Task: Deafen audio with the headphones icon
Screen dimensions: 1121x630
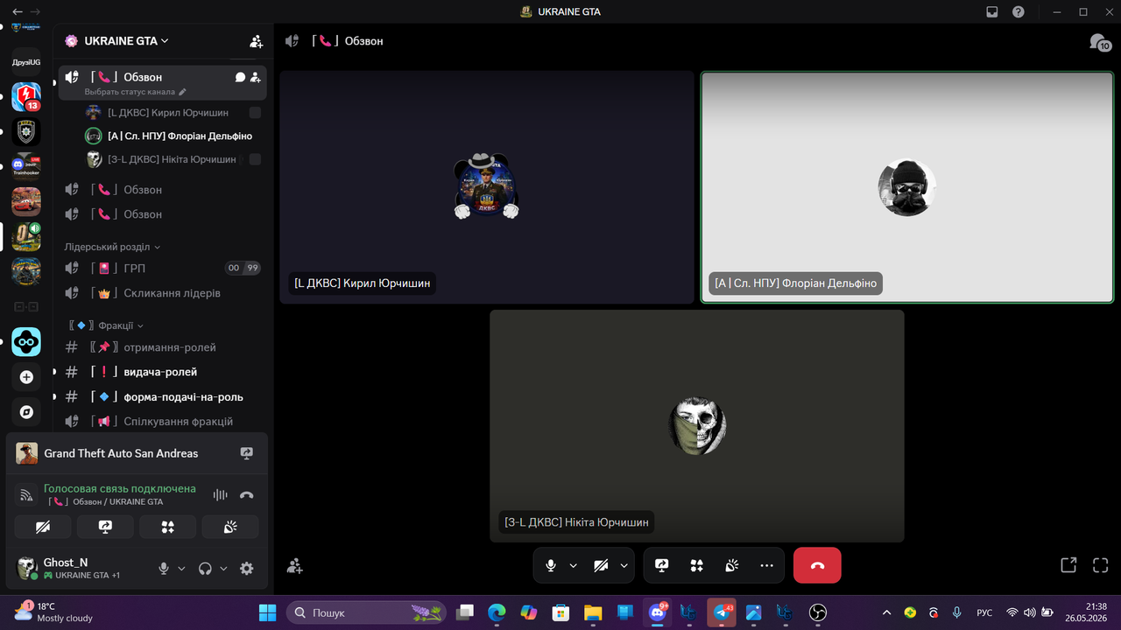Action: point(205,569)
